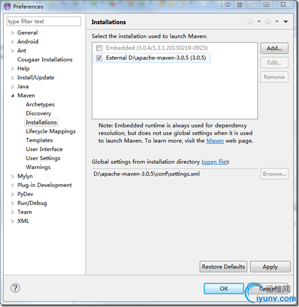Open the back history dropdown arrow
The height and width of the screenshot is (307, 299).
point(259,22)
